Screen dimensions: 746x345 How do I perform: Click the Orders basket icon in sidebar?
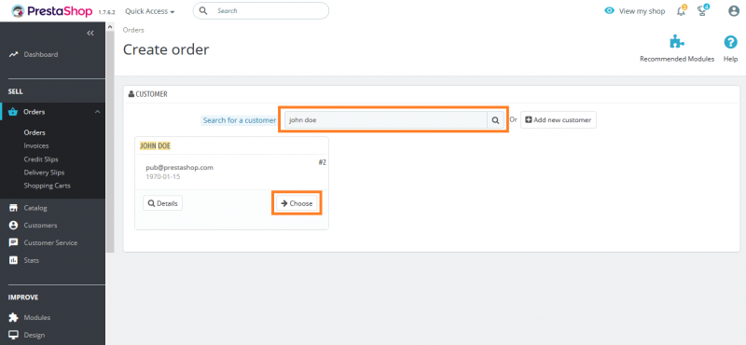click(x=13, y=112)
